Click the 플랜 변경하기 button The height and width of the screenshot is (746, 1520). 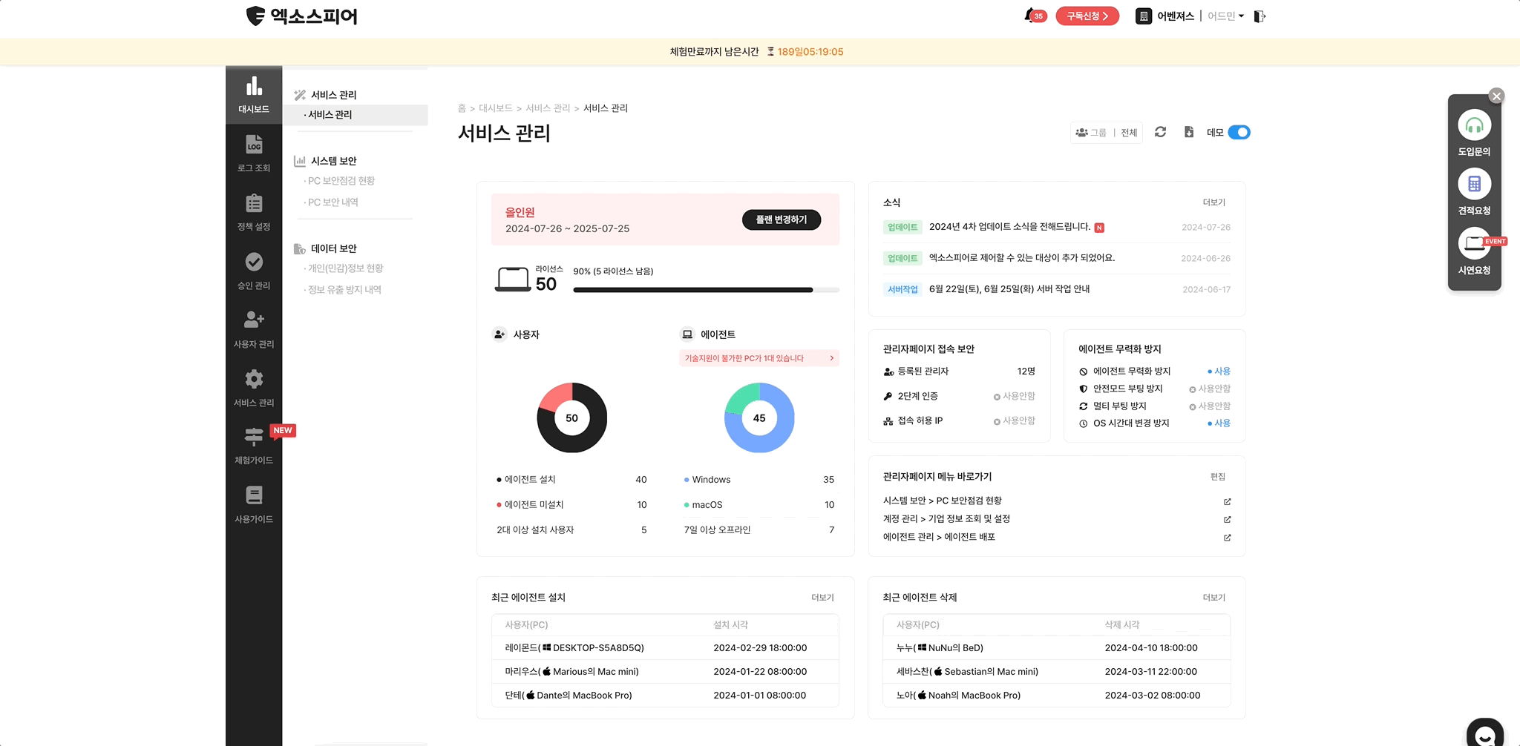(780, 219)
